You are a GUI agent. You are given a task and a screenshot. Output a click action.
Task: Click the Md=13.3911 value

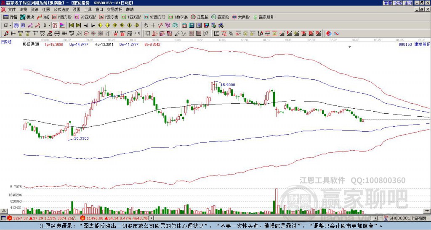(104, 44)
